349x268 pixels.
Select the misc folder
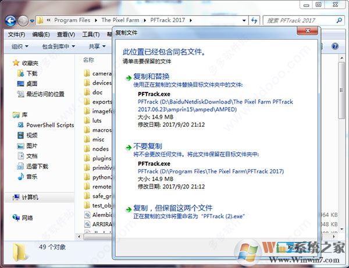pyautogui.click(x=94, y=140)
